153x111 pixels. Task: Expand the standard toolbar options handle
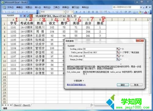(37, 12)
